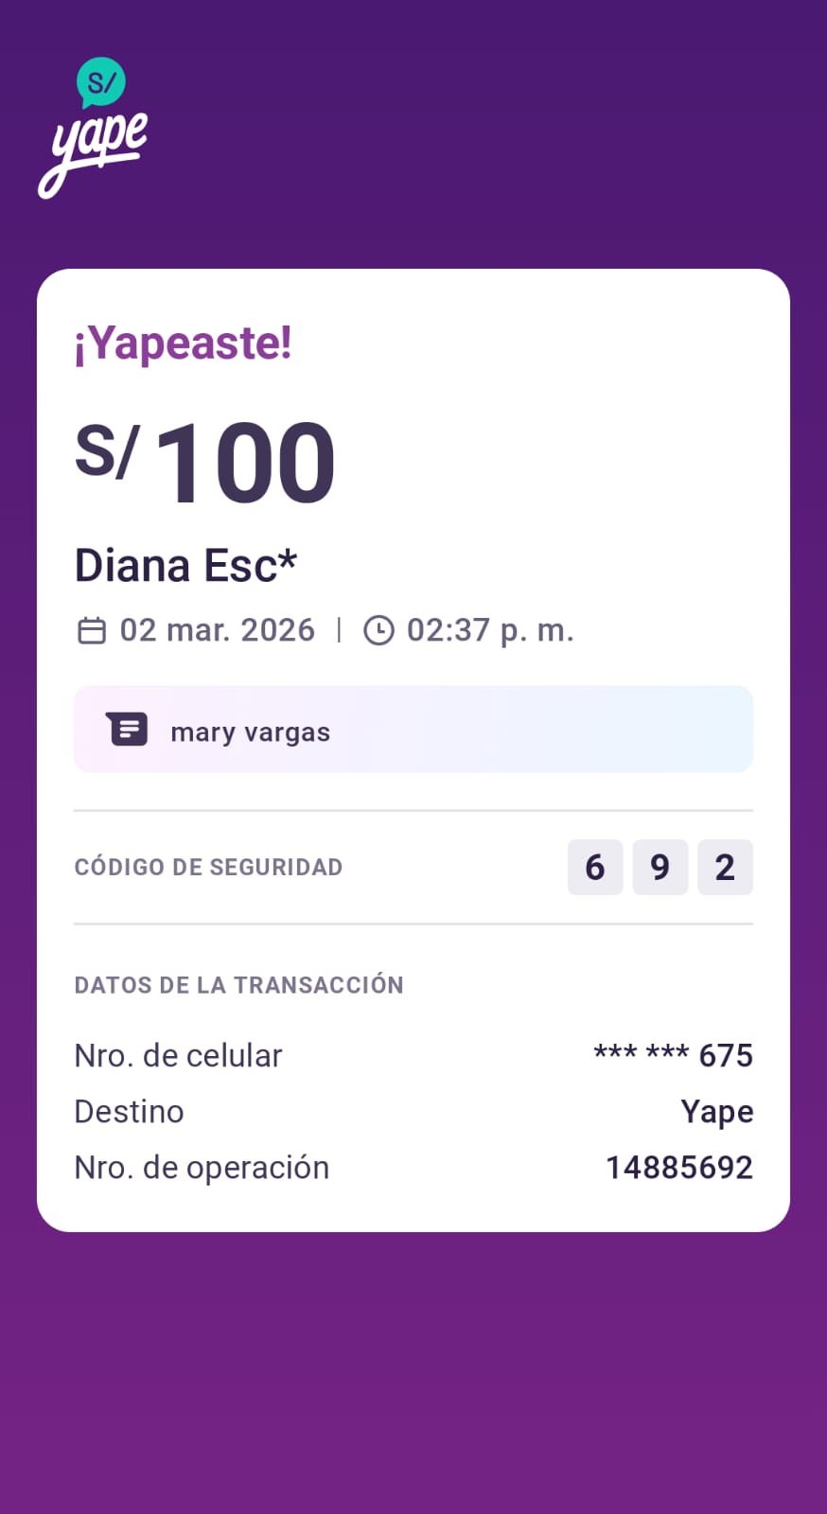Click the clock icon beside the time
Viewport: 827px width, 1514px height.
(x=378, y=630)
